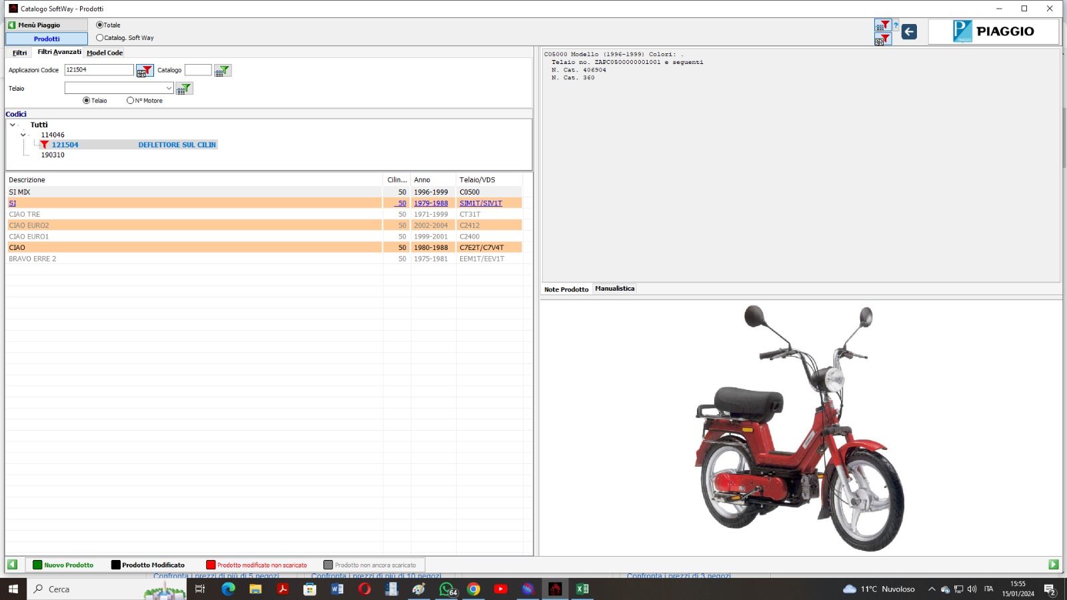This screenshot has width=1067, height=600.
Task: Click the Menù Piaggio button
Action: pos(46,25)
